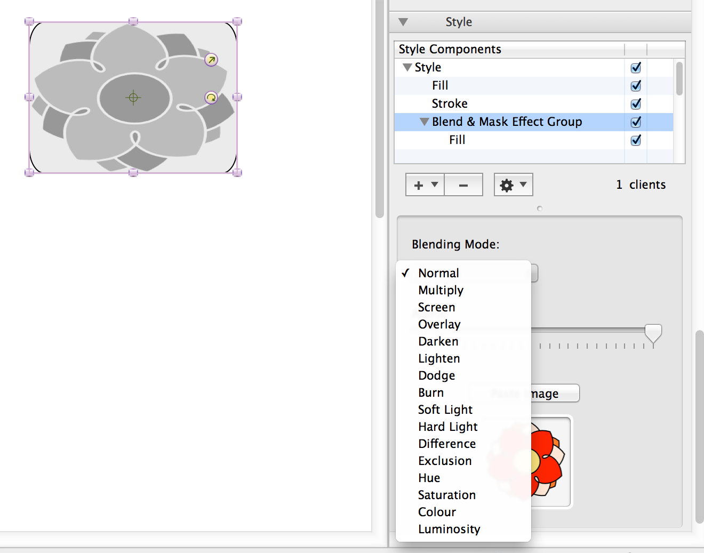704x553 pixels.
Task: Click the Paste Image button
Action: pyautogui.click(x=555, y=394)
